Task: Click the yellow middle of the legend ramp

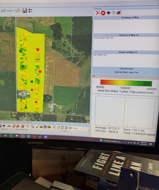Action: coord(121,83)
